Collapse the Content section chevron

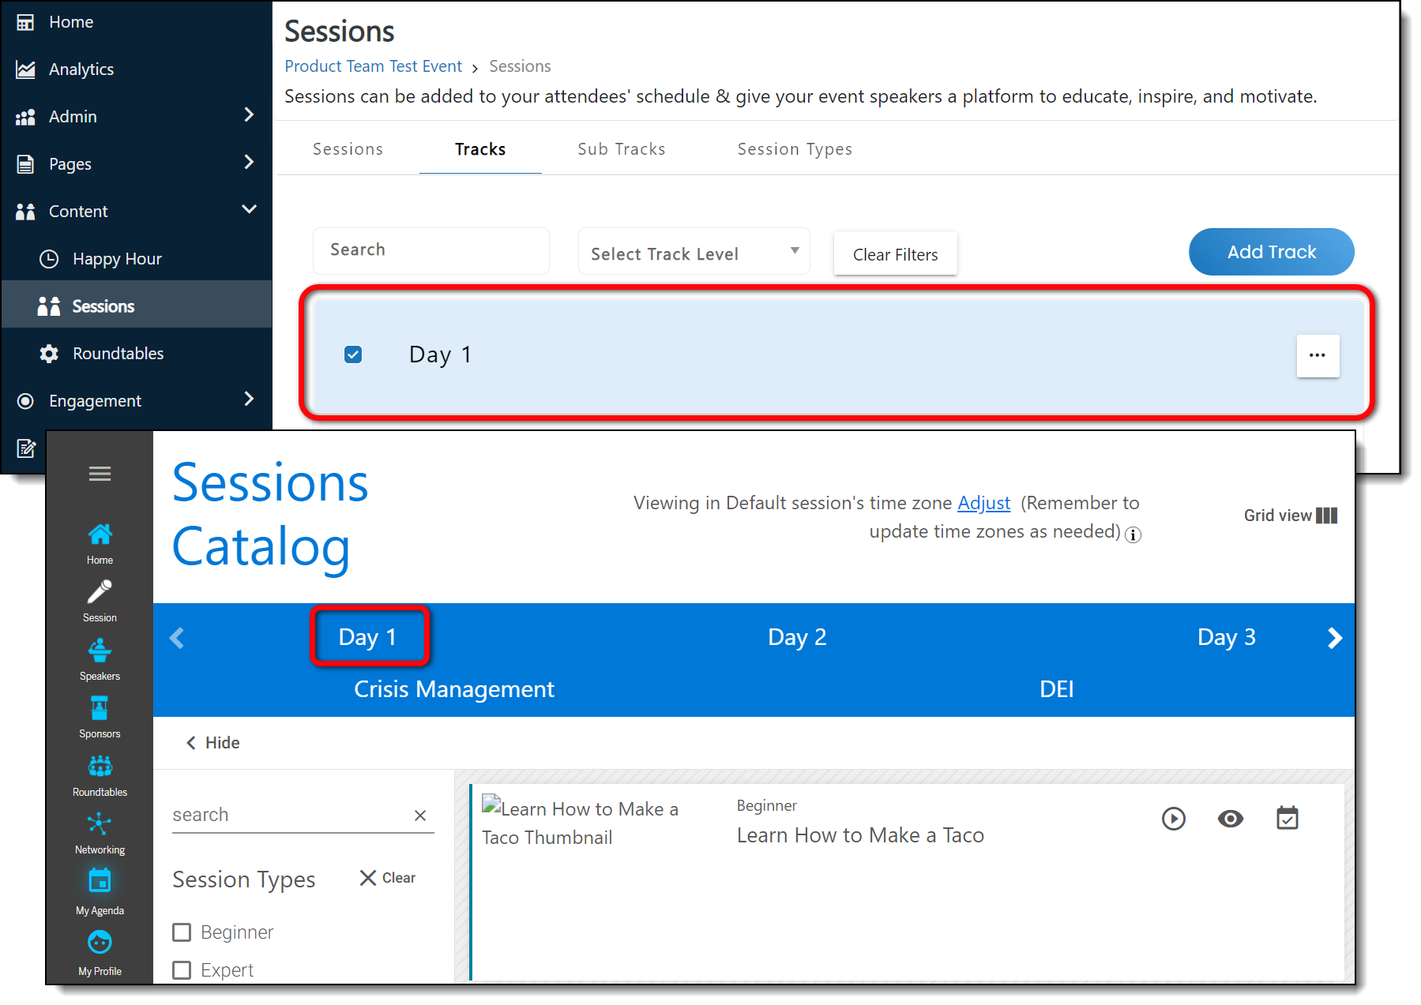248,210
